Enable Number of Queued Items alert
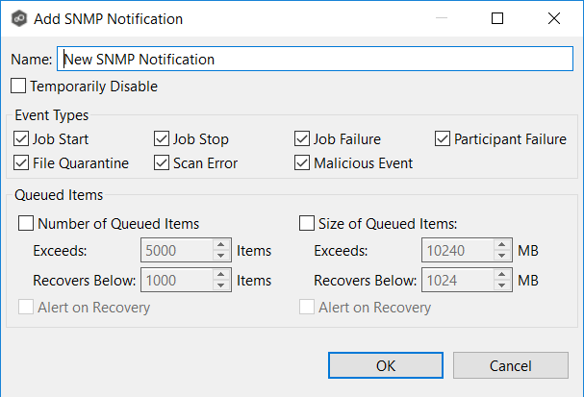The image size is (584, 397). coord(26,224)
